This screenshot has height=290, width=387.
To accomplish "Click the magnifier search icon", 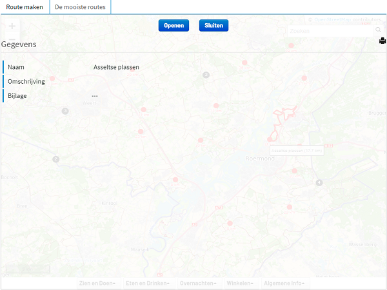I will (378, 30).
